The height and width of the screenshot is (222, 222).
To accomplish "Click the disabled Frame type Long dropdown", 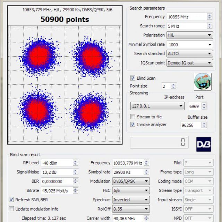I will 198,172.
